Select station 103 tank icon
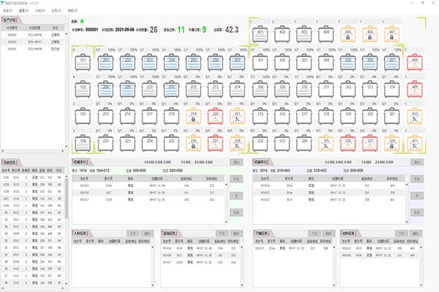 coord(83,116)
